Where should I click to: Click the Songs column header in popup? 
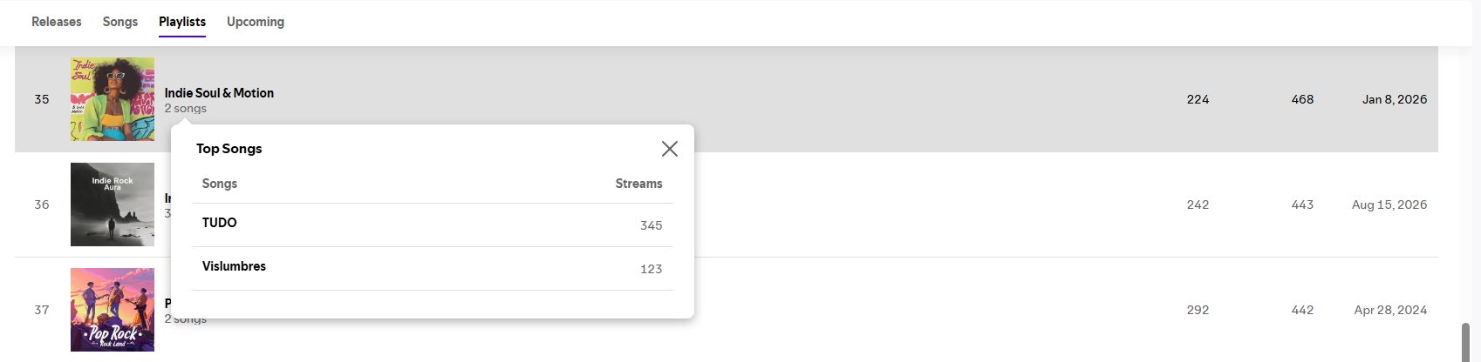[x=220, y=184]
